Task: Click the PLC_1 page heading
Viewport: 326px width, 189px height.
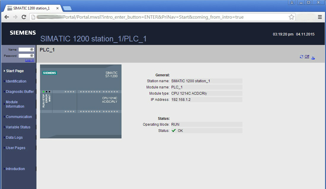Action: point(47,50)
